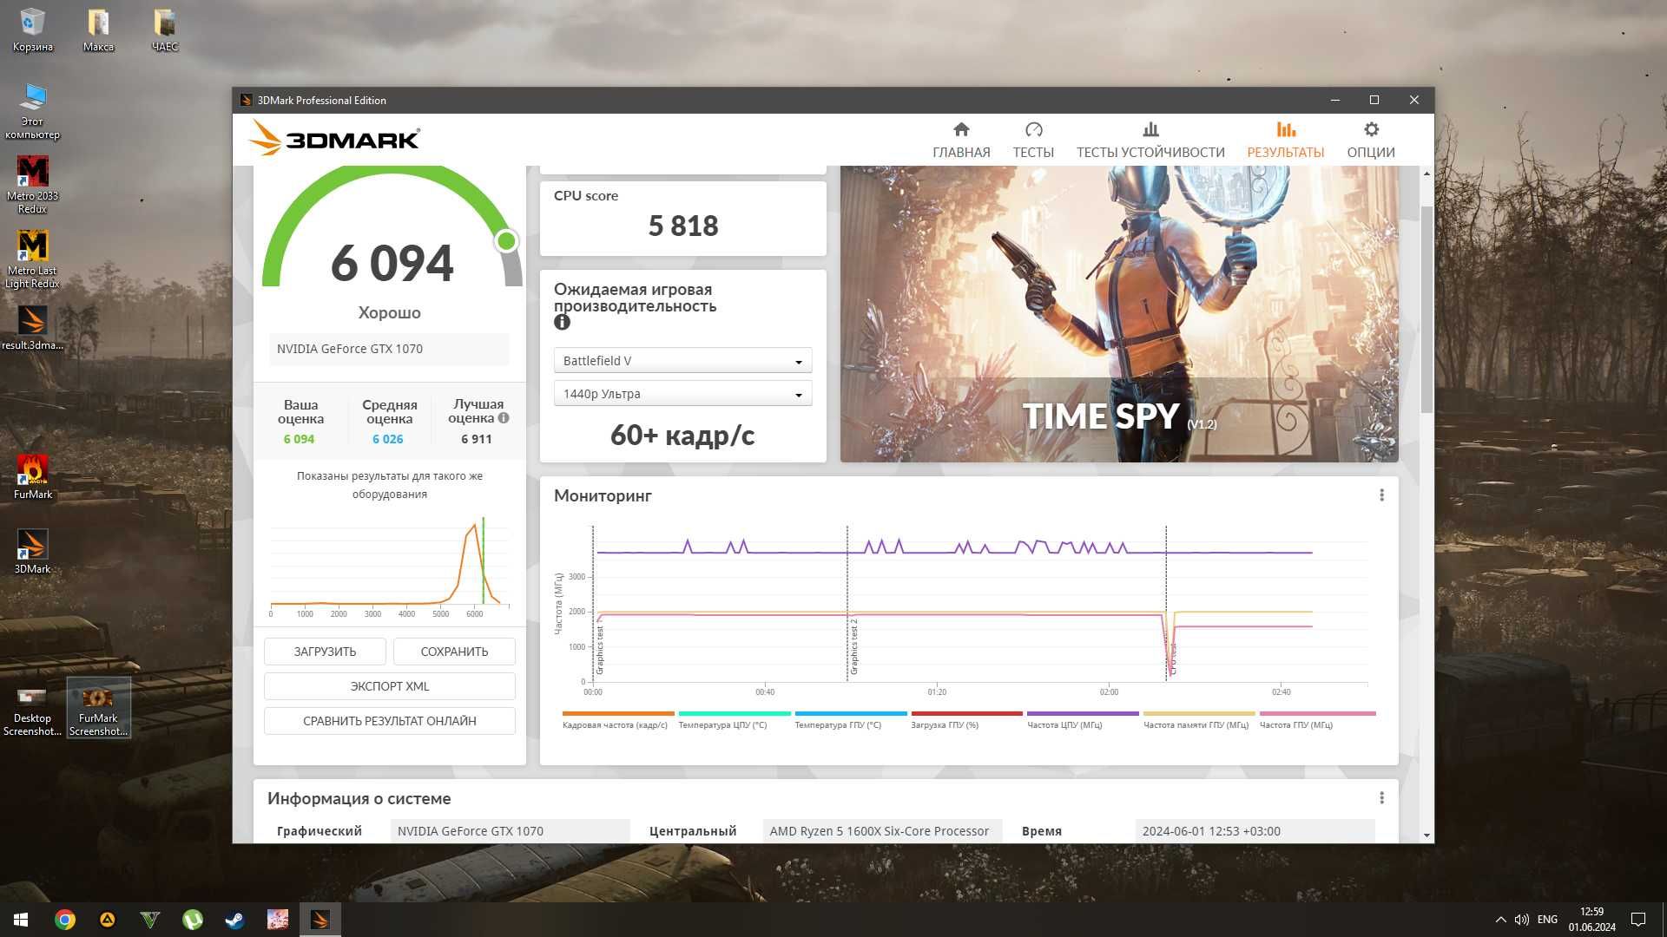Select Этот компьютер desktop icon
Viewport: 1667px width, 937px height.
point(33,111)
